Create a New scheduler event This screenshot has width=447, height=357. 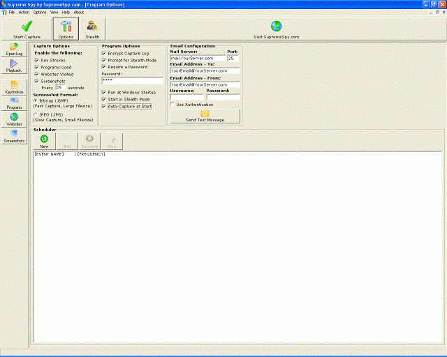click(44, 142)
